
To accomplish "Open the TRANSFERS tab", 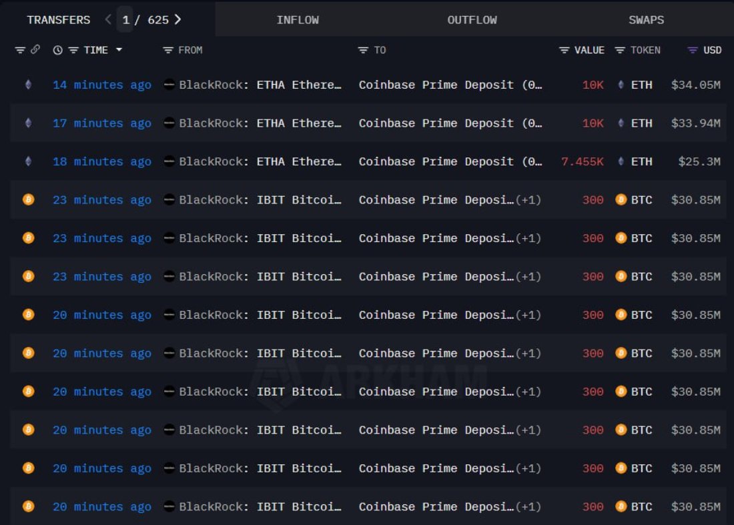I will point(59,20).
